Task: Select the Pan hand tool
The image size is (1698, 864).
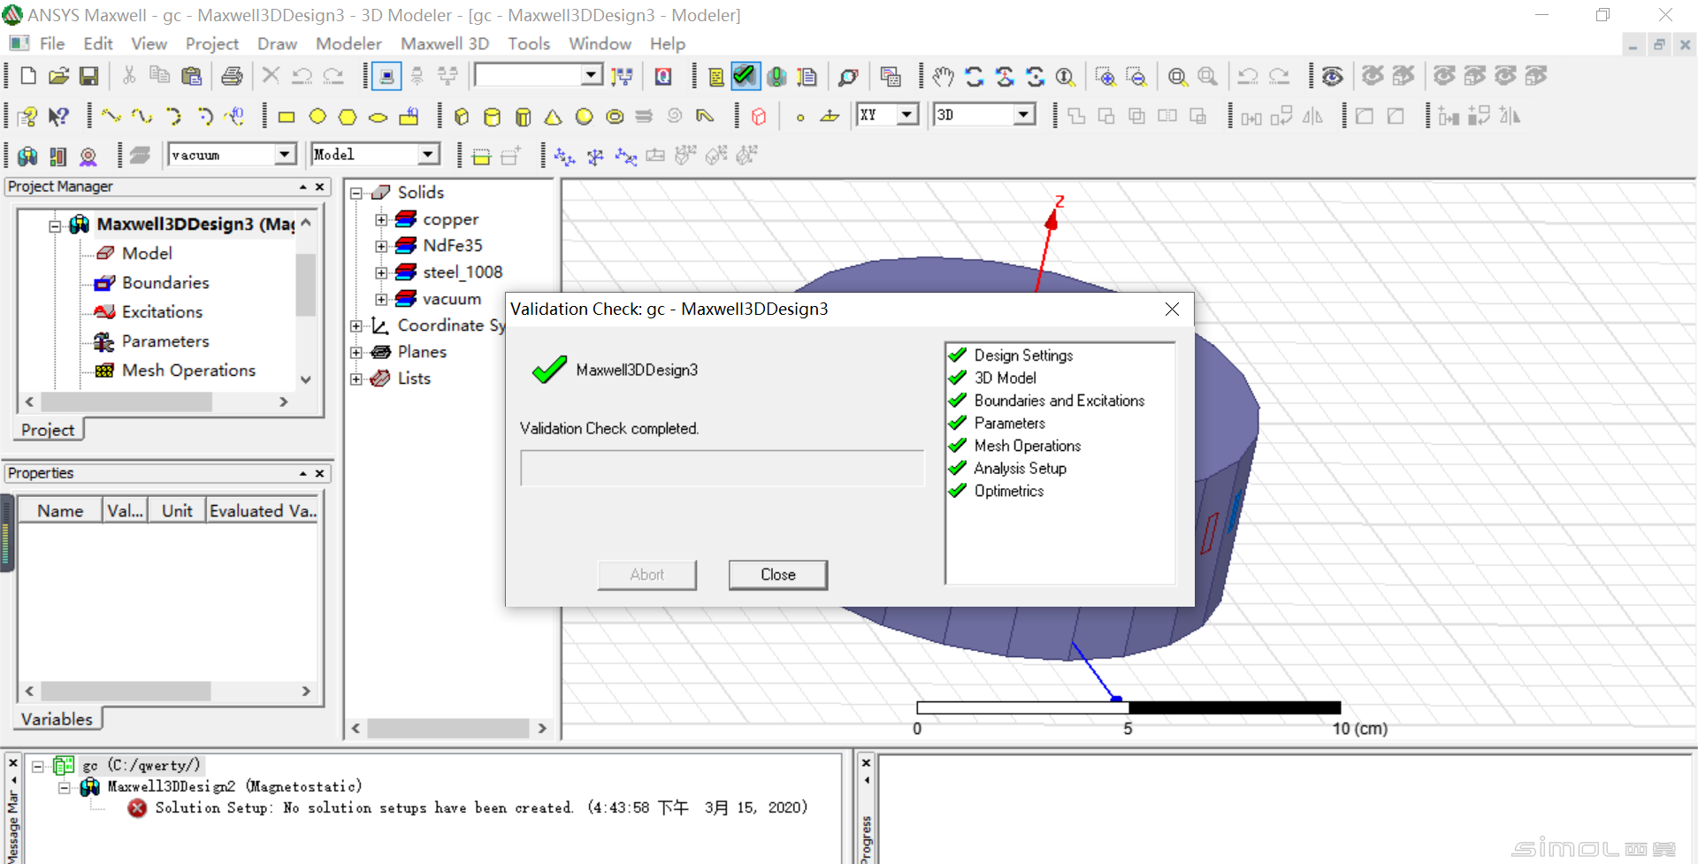Action: tap(943, 77)
